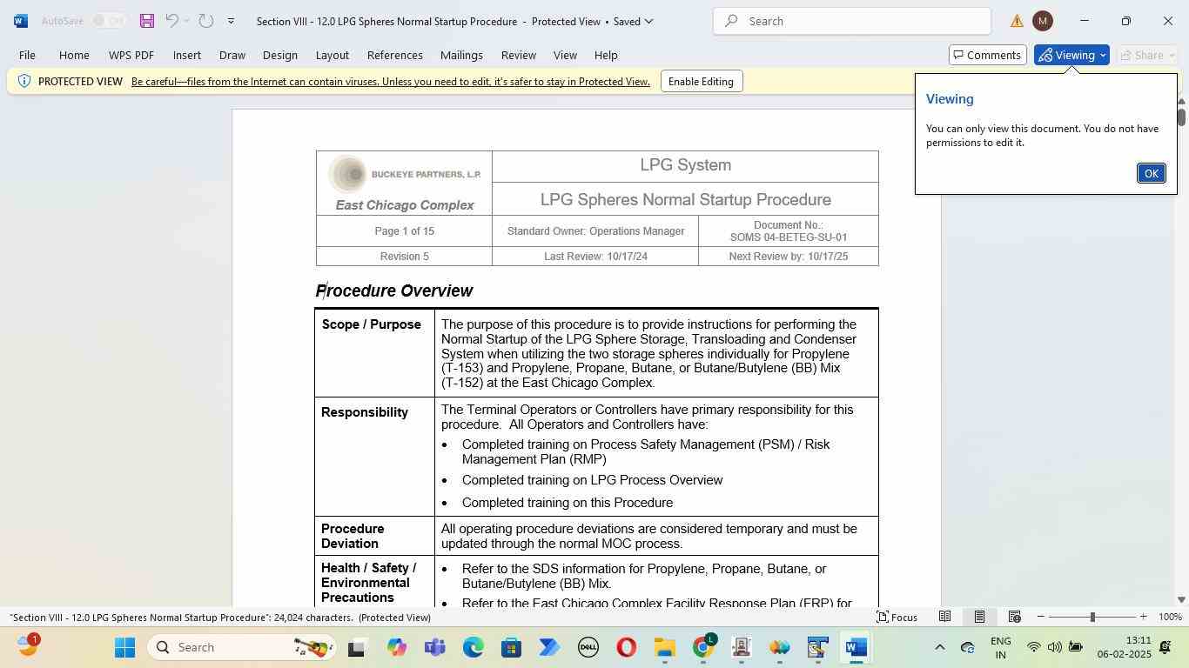Click the Comments button
The width and height of the screenshot is (1189, 668).
click(x=987, y=55)
